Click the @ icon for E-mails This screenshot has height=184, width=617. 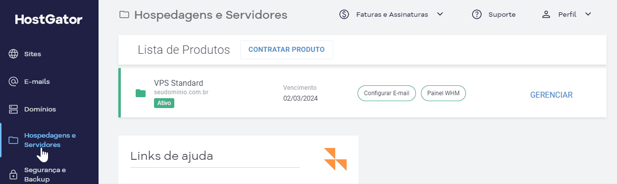click(14, 82)
